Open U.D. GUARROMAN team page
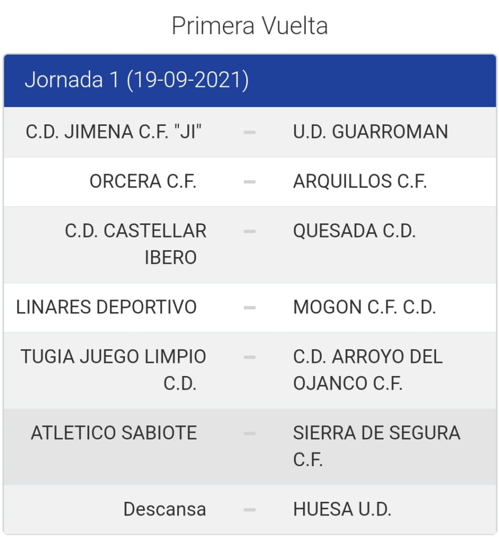The image size is (499, 537). point(370,132)
